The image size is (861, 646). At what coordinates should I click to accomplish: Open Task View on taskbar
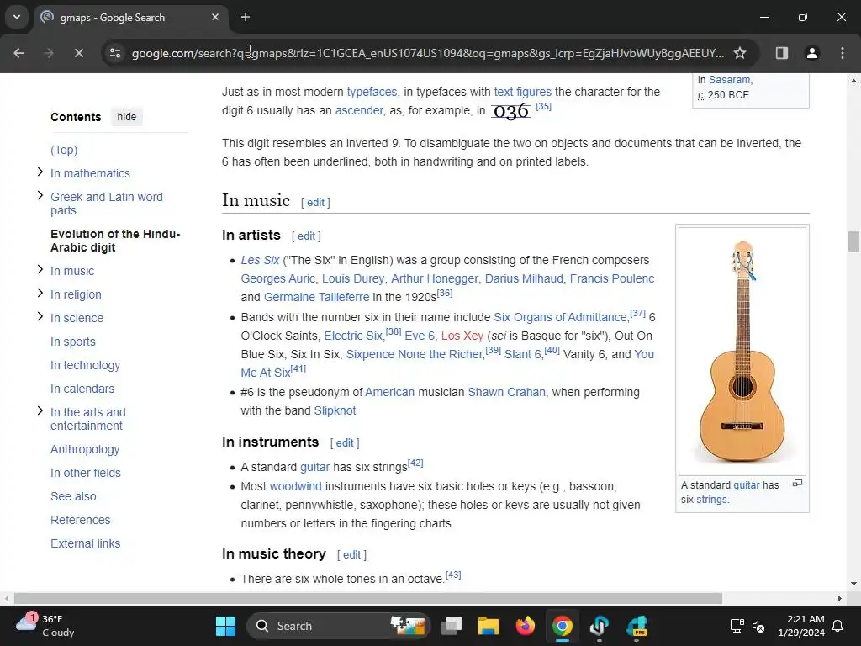click(x=452, y=626)
